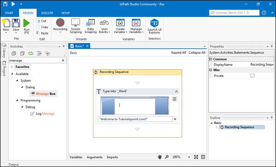Image resolution: width=276 pixels, height=167 pixels.
Task: Click the Manage Variables icon
Action: point(136,22)
